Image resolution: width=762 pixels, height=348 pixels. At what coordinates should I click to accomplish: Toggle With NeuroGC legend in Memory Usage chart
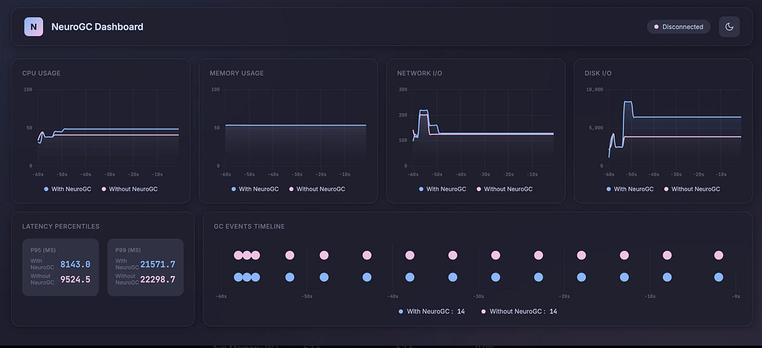(257, 189)
